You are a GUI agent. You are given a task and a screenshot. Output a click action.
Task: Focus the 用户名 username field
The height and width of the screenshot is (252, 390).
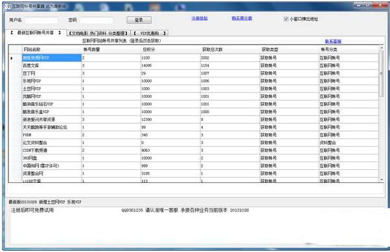(x=41, y=20)
